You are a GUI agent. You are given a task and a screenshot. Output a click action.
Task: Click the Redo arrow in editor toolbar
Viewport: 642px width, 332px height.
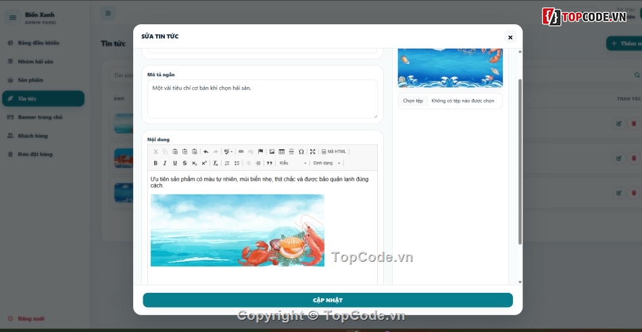216,152
